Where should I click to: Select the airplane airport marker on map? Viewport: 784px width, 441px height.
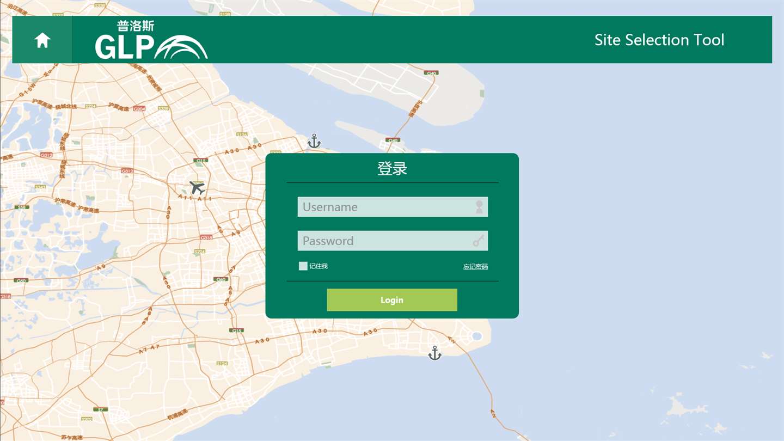click(x=198, y=188)
